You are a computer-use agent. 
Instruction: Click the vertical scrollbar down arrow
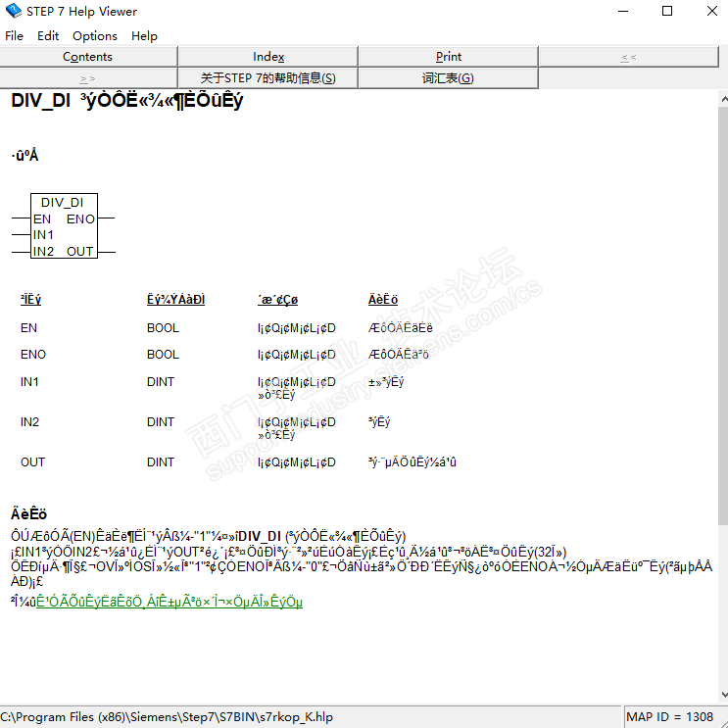[723, 694]
